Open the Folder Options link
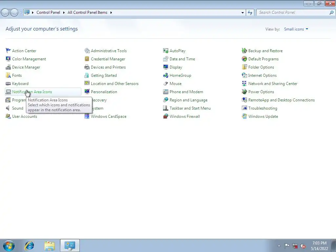The height and width of the screenshot is (252, 336). tap(261, 67)
